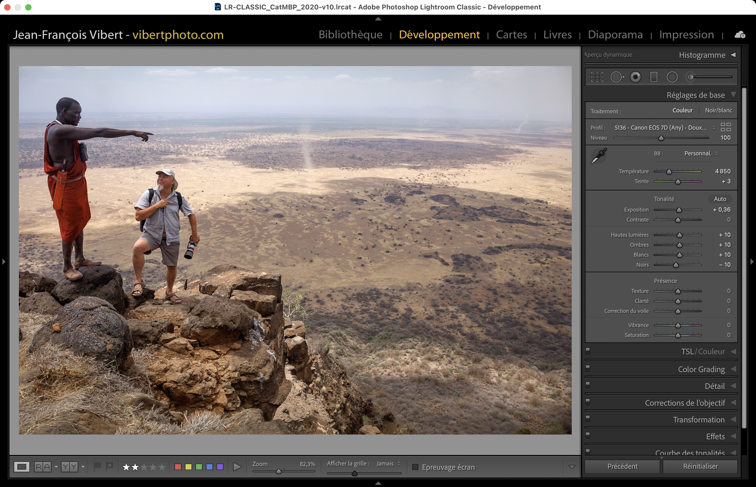Apply the red color label swatch
The width and height of the screenshot is (756, 487).
point(178,467)
